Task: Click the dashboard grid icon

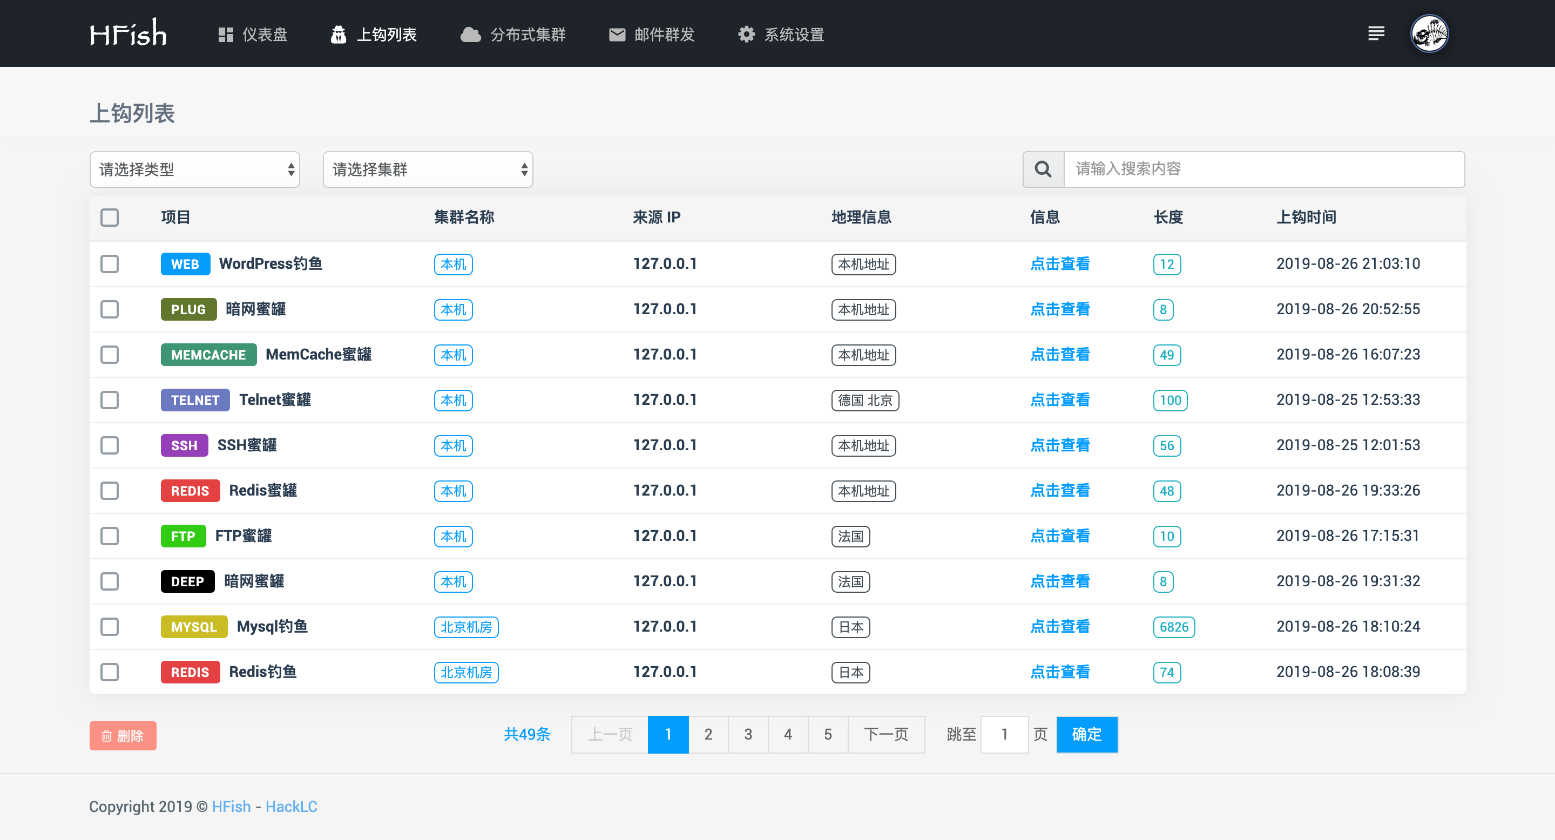Action: (x=226, y=35)
